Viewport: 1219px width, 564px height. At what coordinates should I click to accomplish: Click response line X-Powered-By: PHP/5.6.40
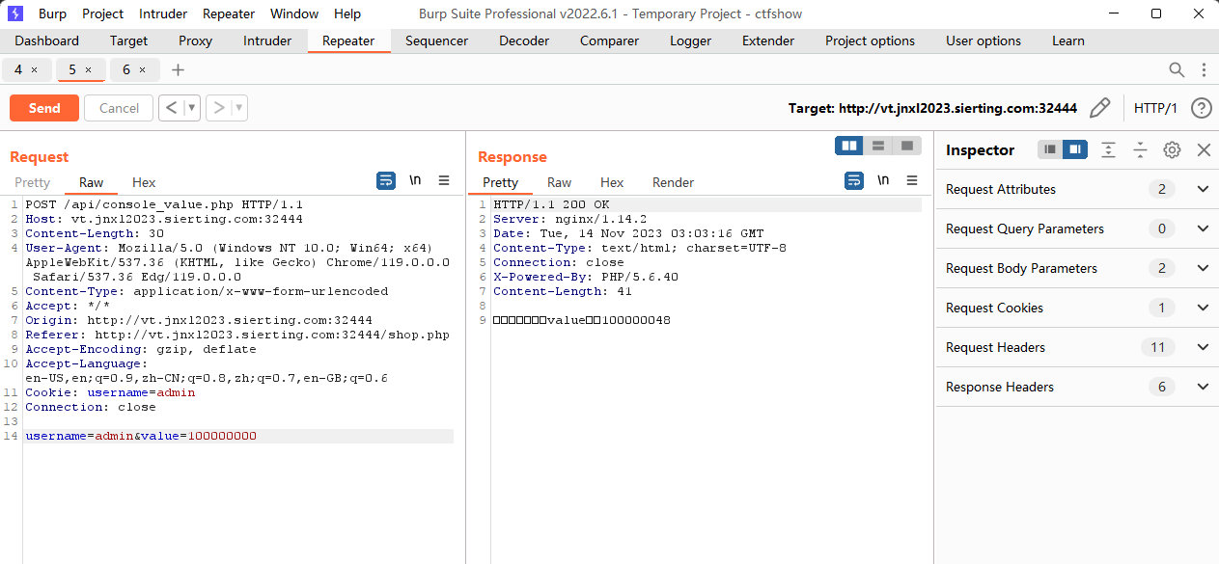[x=586, y=277]
